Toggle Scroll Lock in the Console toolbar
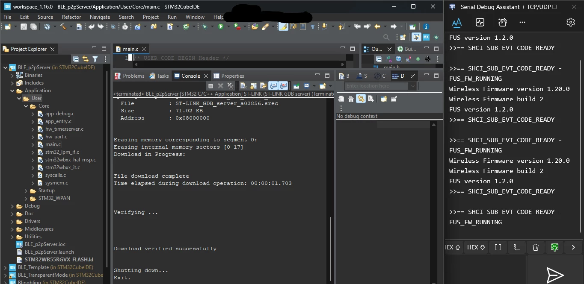The image size is (584, 284). pyautogui.click(x=254, y=86)
